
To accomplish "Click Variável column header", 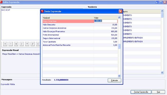I will [x=68, y=18].
